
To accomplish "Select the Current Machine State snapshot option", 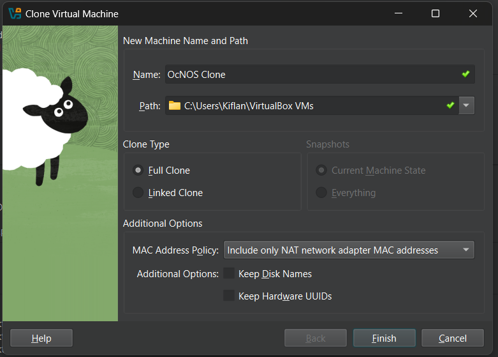I will (321, 171).
